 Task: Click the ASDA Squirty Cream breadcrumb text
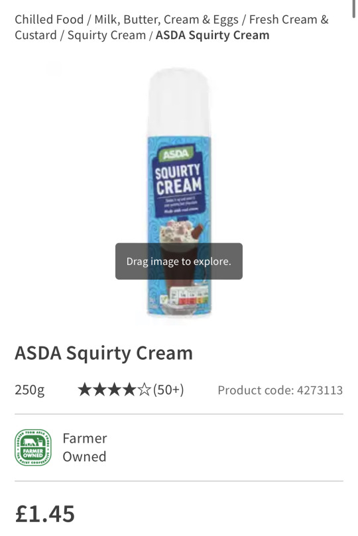point(212,35)
